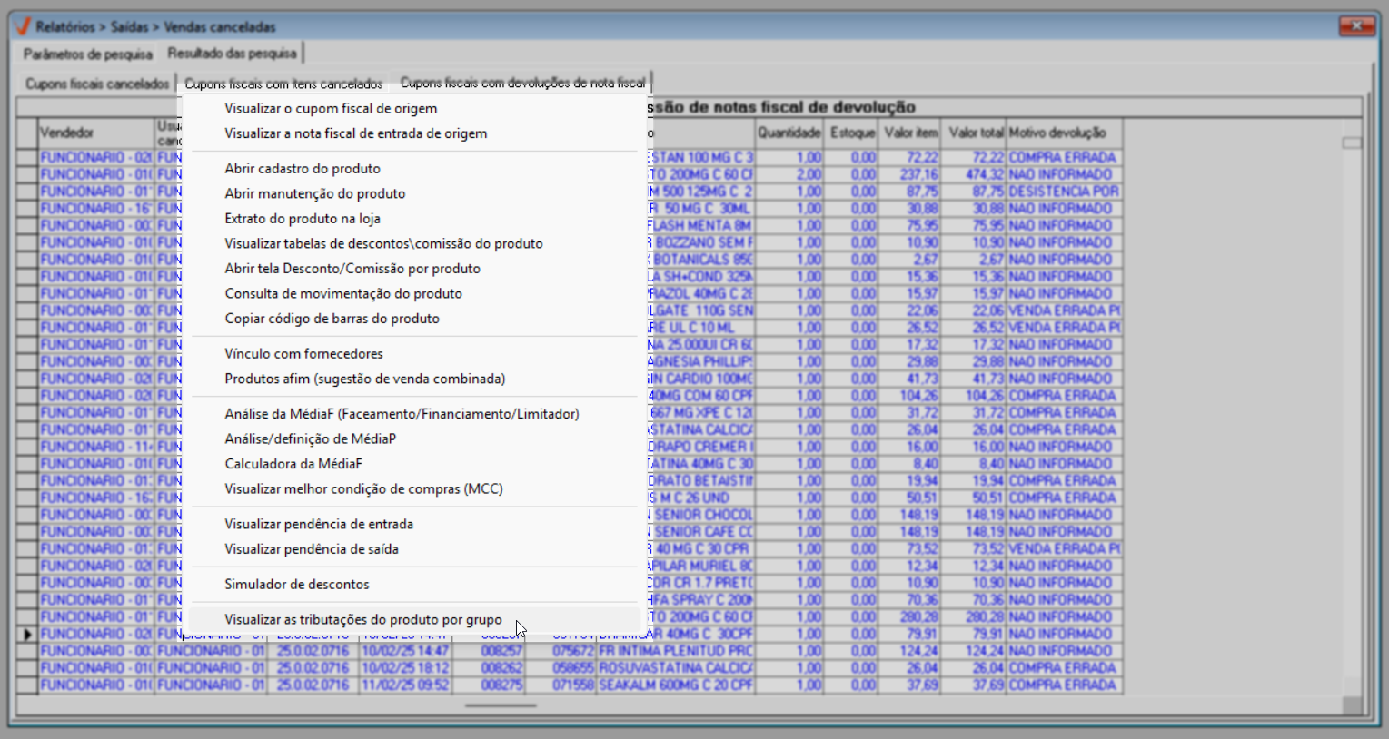Choose Visualizar o cupom fiscal de origem
This screenshot has width=1389, height=739.
(x=331, y=108)
